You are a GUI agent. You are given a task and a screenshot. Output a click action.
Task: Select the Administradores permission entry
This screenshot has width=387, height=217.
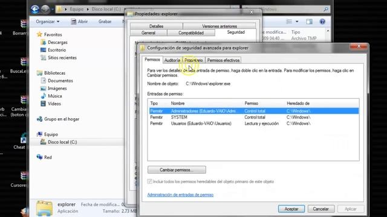click(254, 111)
